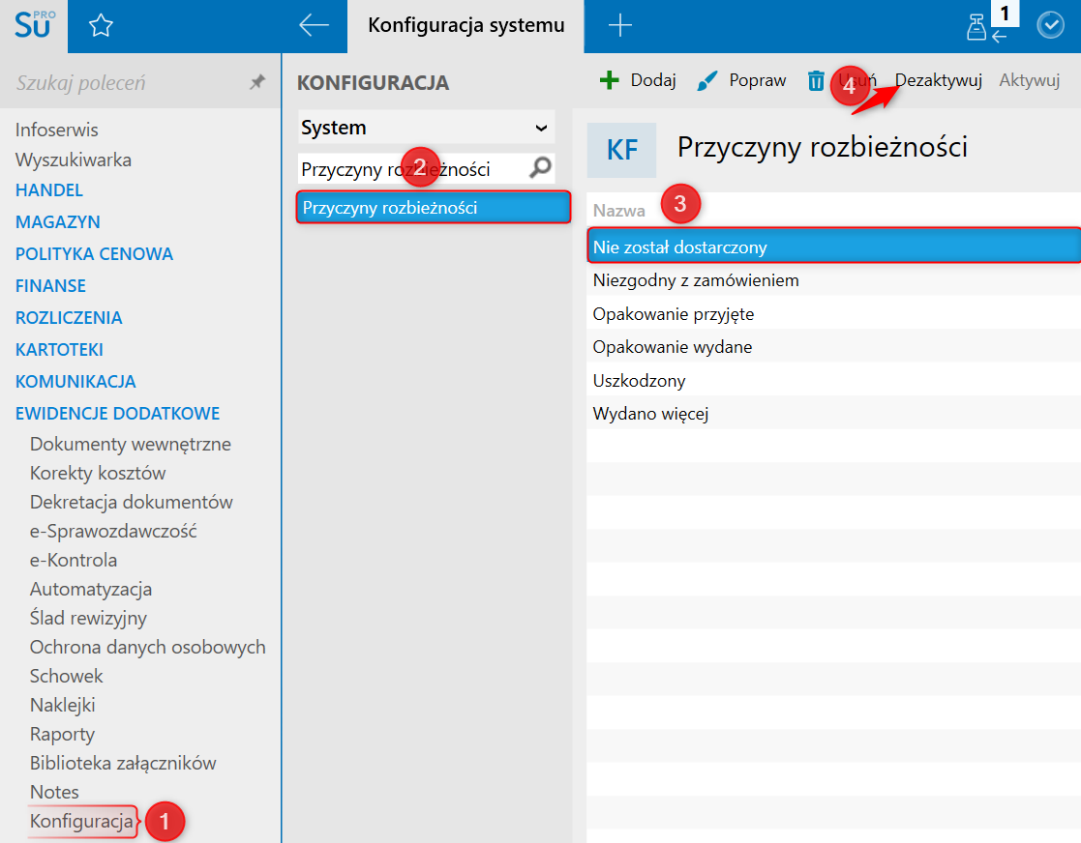1081x843 pixels.
Task: Open Biblioteka załączników
Action: click(x=123, y=763)
